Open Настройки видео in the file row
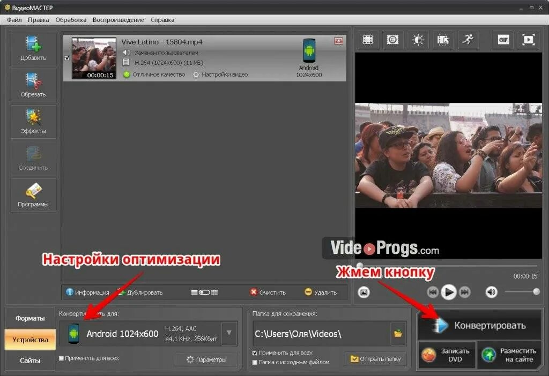Screen dimensions: 549x376 click(220, 74)
